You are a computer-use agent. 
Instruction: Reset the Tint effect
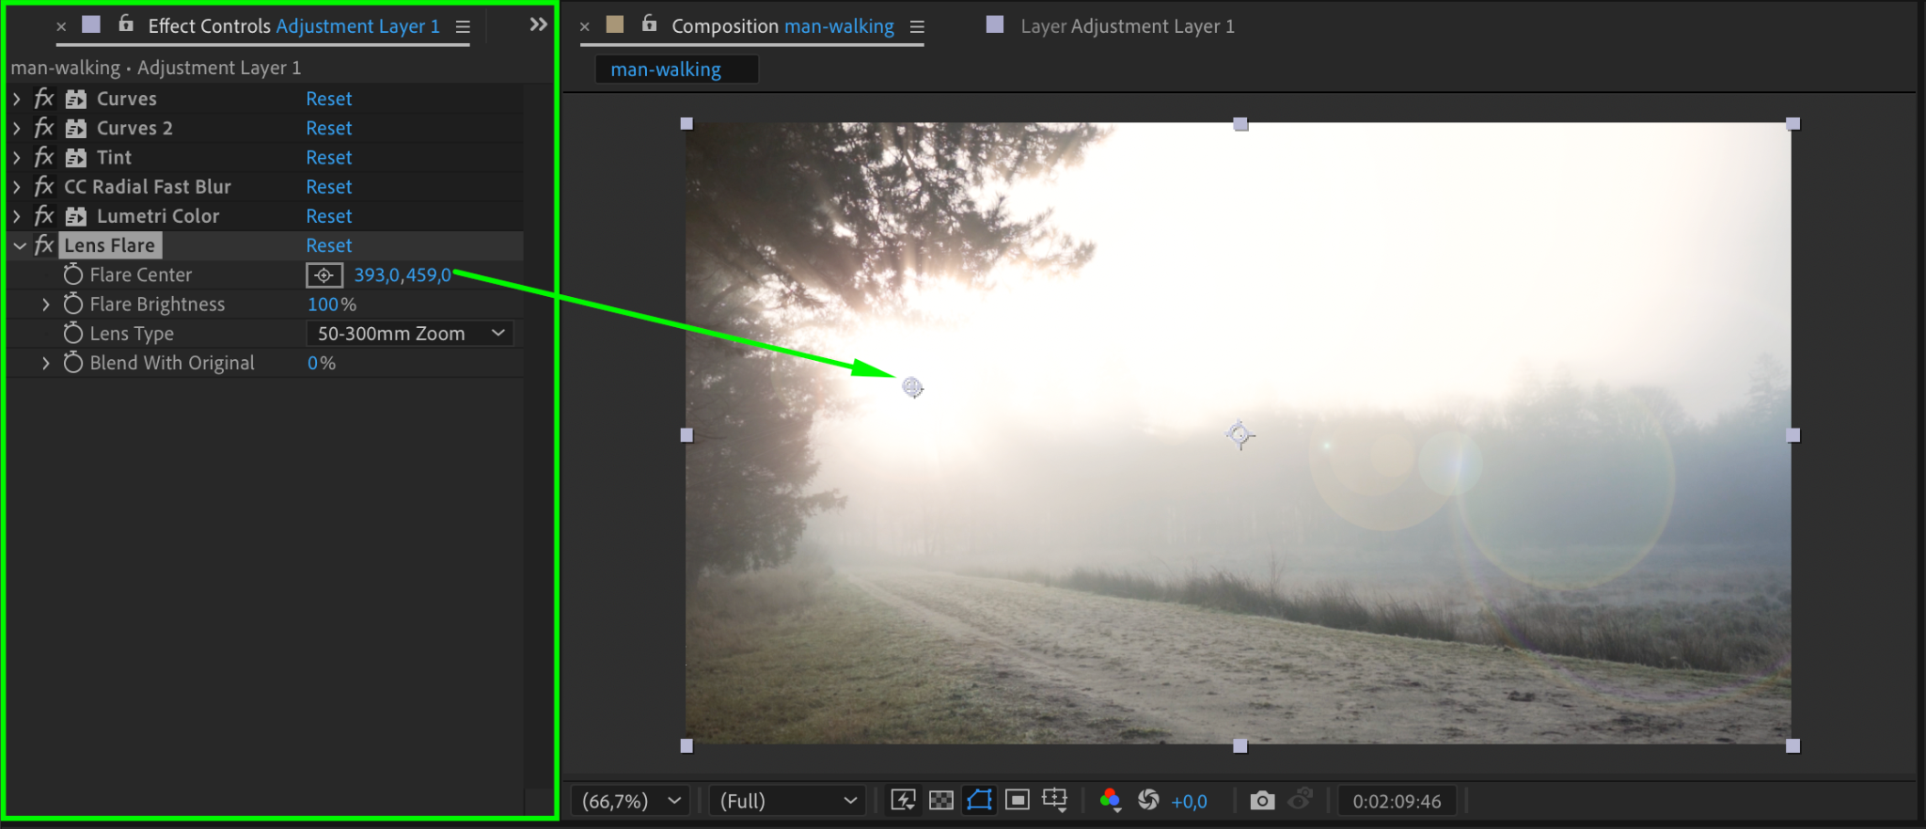329,157
